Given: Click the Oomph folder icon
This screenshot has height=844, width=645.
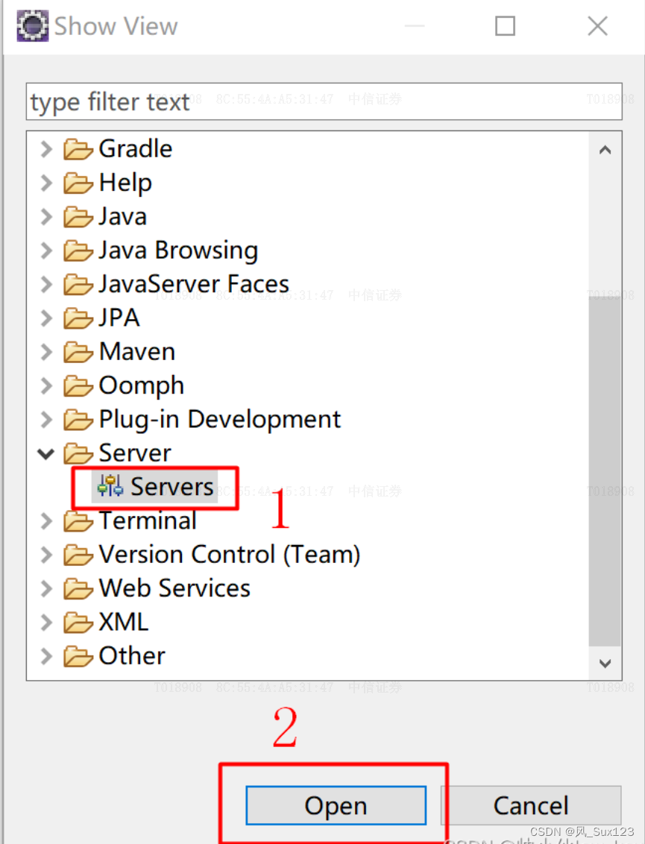Looking at the screenshot, I should pyautogui.click(x=78, y=386).
